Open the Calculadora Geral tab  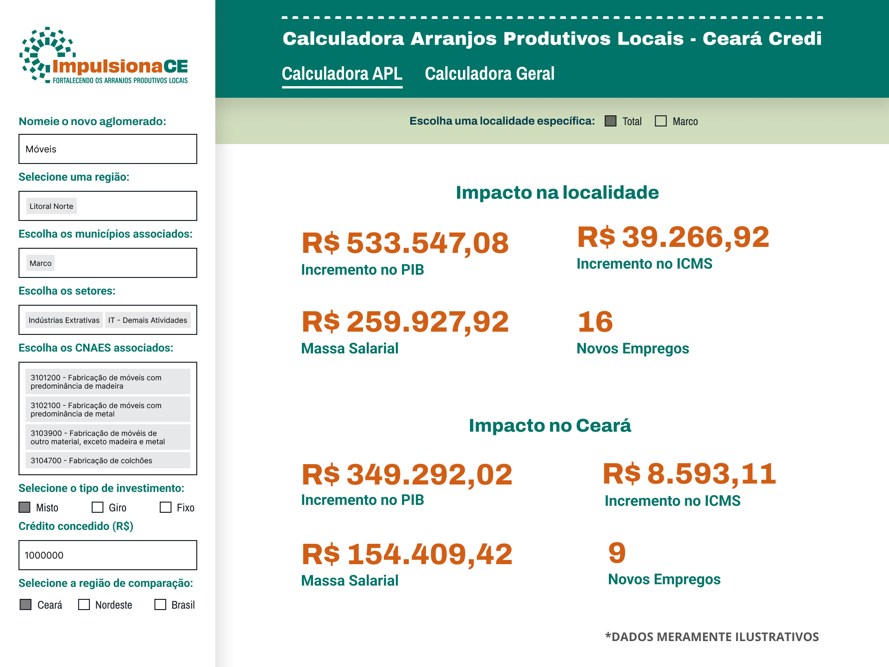tap(489, 74)
